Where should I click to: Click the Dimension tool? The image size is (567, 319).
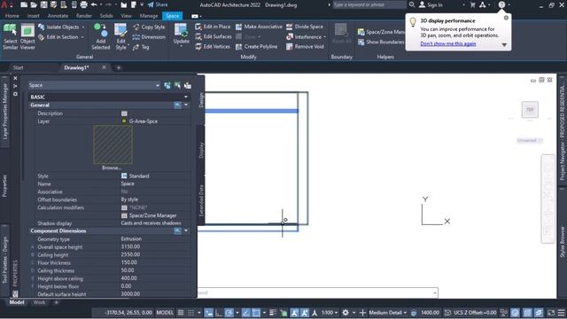[x=149, y=37]
